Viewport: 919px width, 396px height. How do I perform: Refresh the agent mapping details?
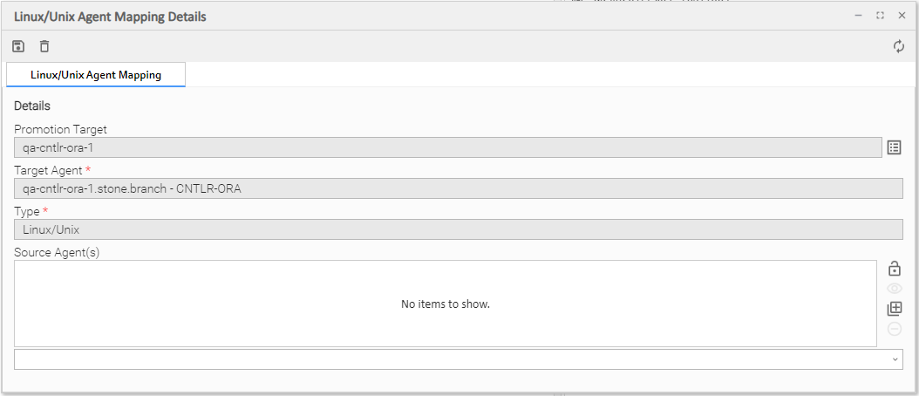899,46
